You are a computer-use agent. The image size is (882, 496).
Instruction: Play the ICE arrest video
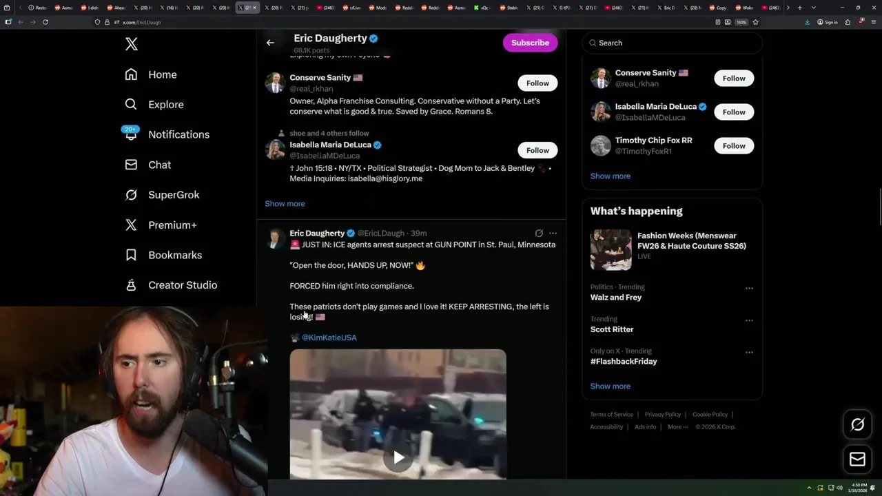tap(398, 457)
